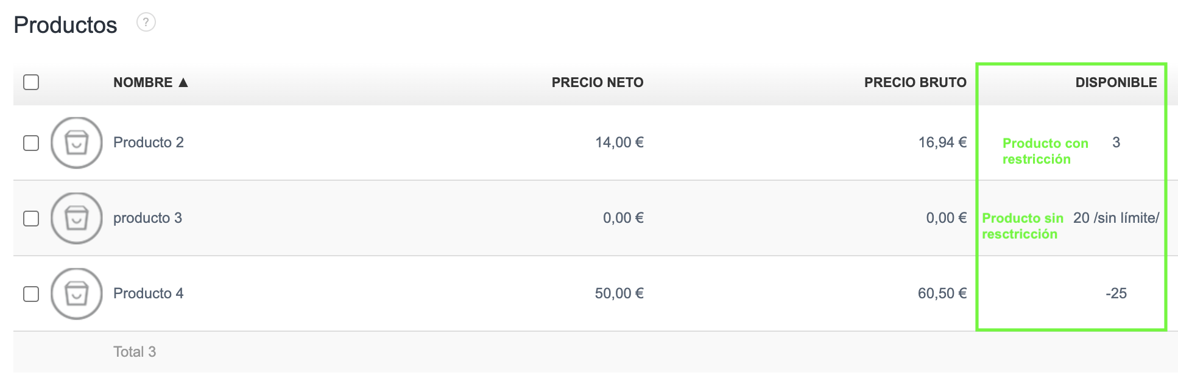This screenshot has height=375, width=1178.
Task: Click the 16,94 € gross price cell
Action: click(x=942, y=142)
